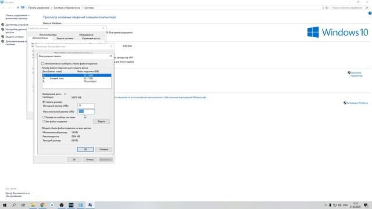Screen dimensions: 372x209
Task: Switch to 'Защита системы' tab
Action: (x=65, y=38)
